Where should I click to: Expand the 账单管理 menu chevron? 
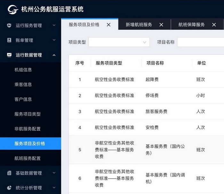pyautogui.click(x=54, y=40)
